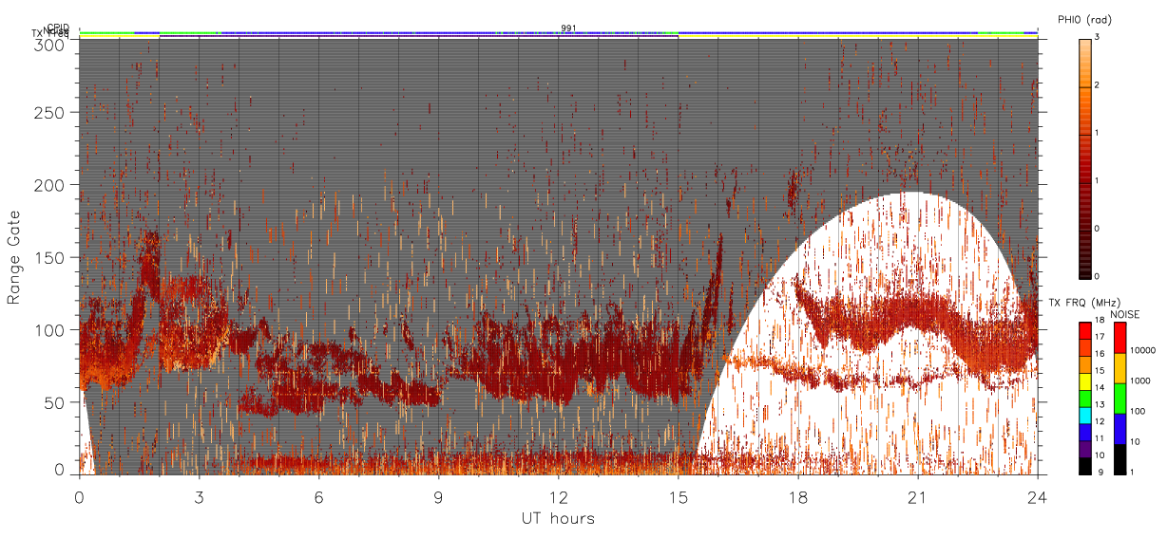
Task: Click the '15' tick on the UT hours axis
Action: point(678,496)
